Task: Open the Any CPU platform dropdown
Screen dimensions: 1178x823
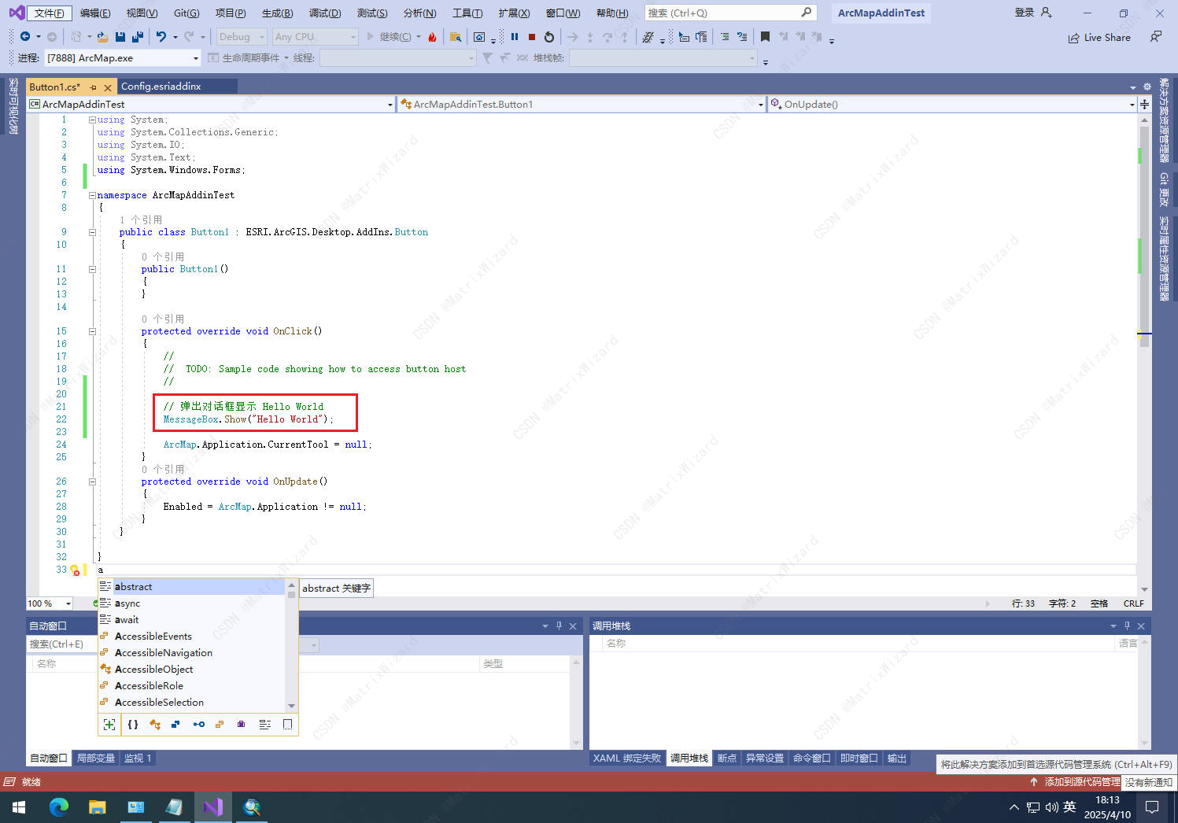Action: pyautogui.click(x=315, y=37)
